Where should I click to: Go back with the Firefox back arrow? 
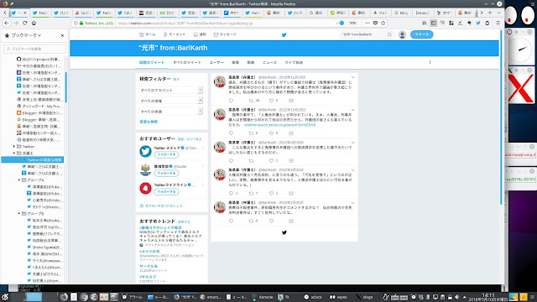(7, 23)
